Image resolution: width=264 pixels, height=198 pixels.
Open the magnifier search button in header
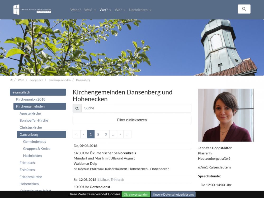pyautogui.click(x=244, y=9)
